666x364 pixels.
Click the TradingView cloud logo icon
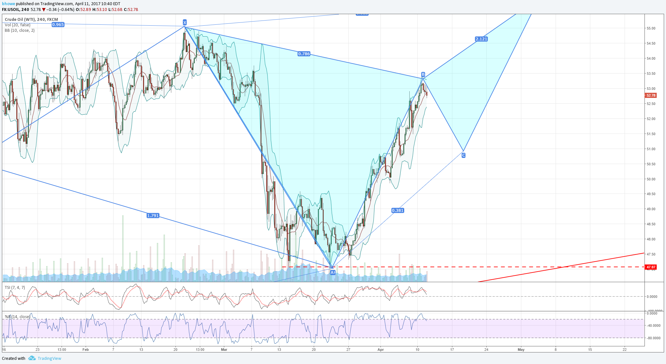pyautogui.click(x=32, y=358)
